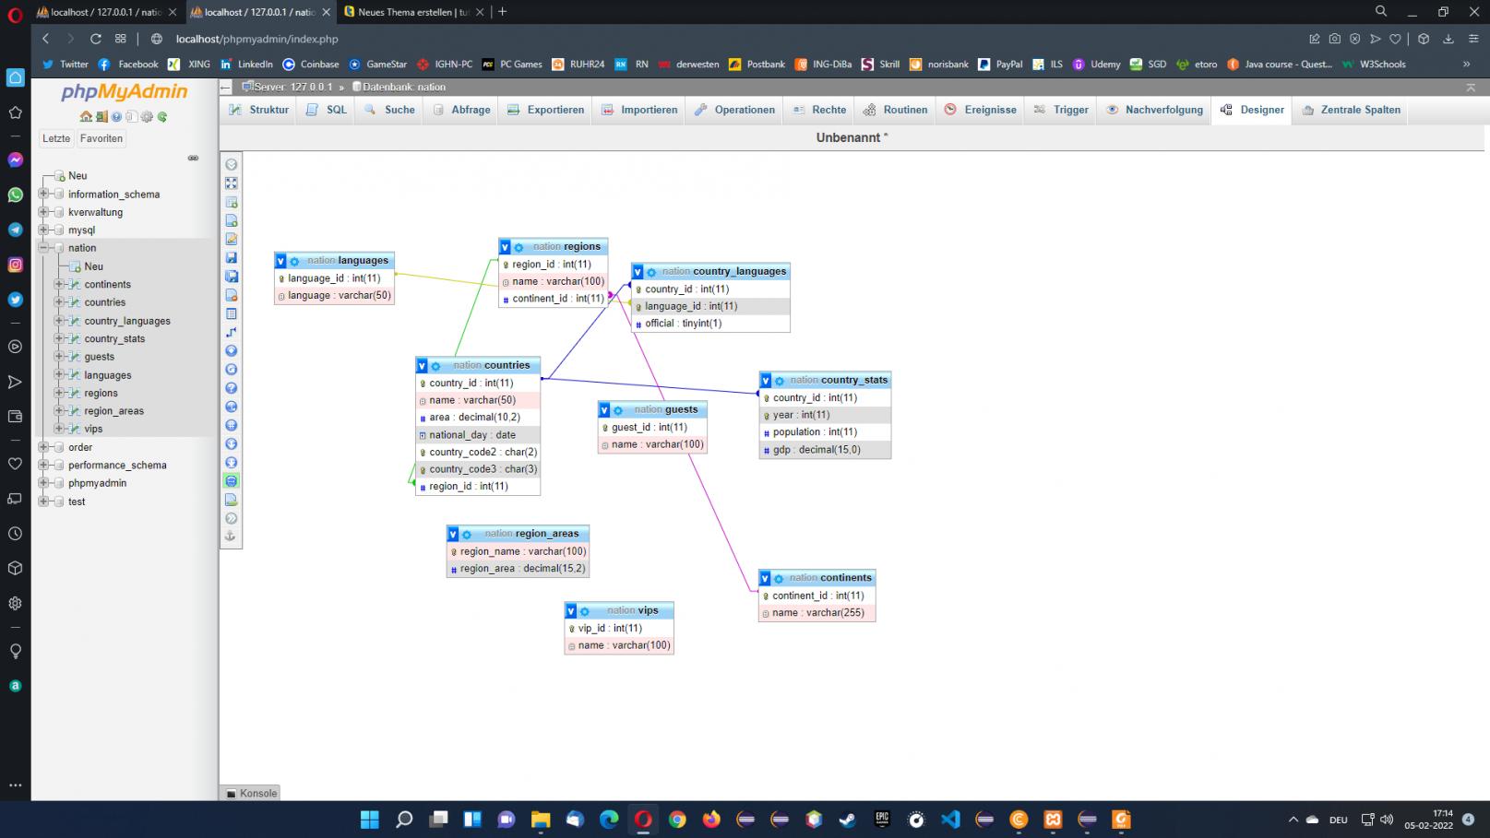
Task: Toggle small/big view of guests table
Action: click(x=604, y=410)
